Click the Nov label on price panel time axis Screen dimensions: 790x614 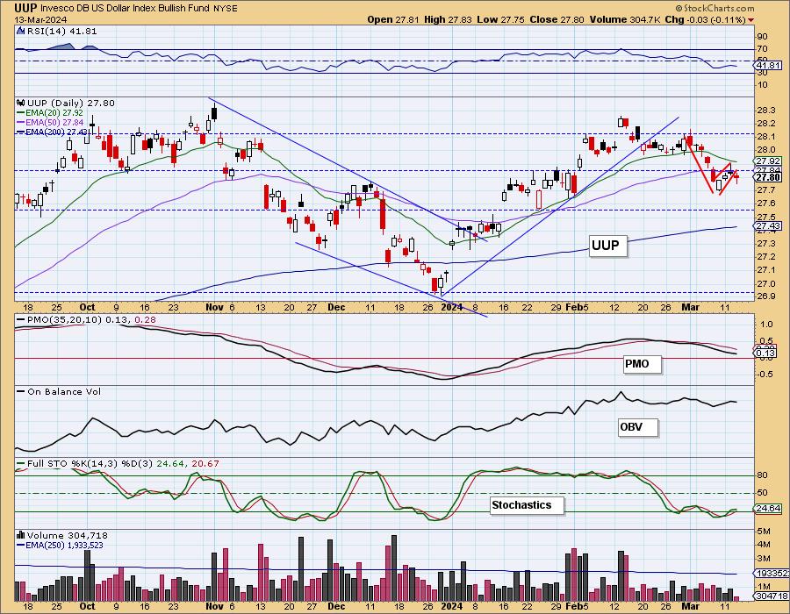point(215,307)
